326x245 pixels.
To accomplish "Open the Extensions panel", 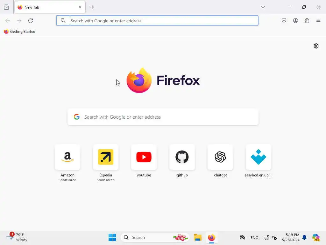I will (x=307, y=20).
